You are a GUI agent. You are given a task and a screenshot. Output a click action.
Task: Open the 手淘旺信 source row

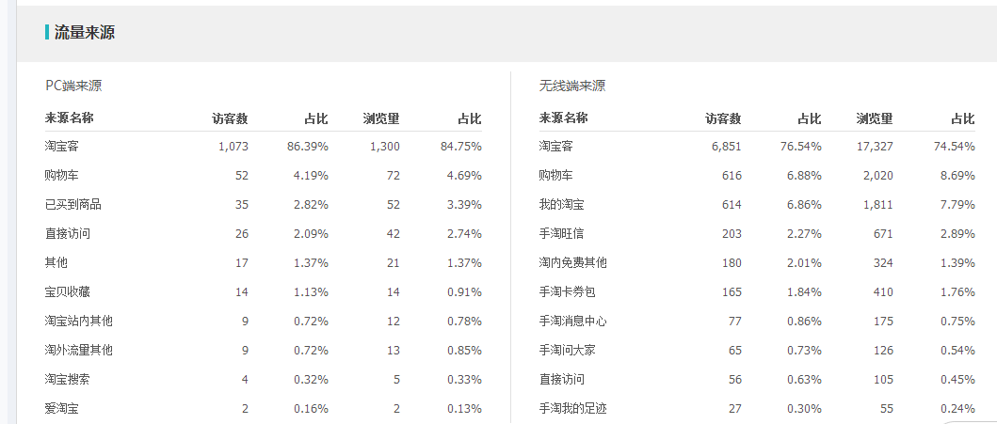click(x=561, y=233)
